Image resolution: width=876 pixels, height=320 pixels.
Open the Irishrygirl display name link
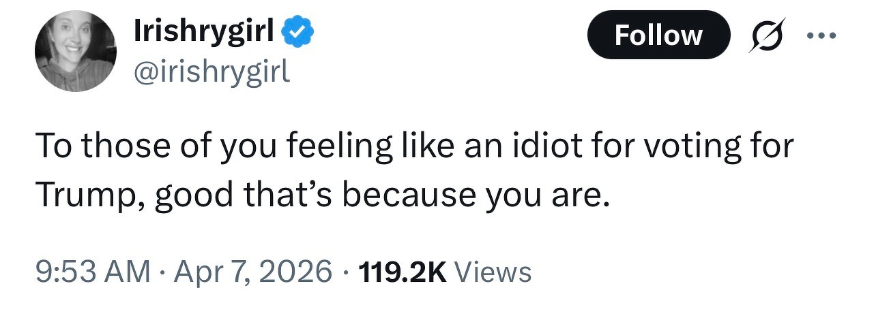pos(203,32)
